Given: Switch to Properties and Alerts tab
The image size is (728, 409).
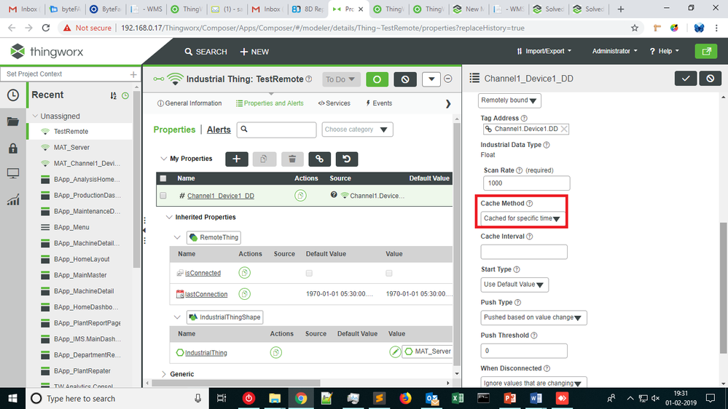Looking at the screenshot, I should click(x=270, y=103).
